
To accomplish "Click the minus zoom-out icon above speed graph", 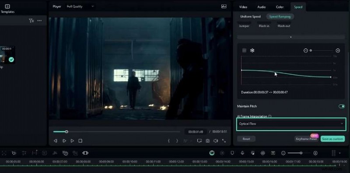I will 305,51.
